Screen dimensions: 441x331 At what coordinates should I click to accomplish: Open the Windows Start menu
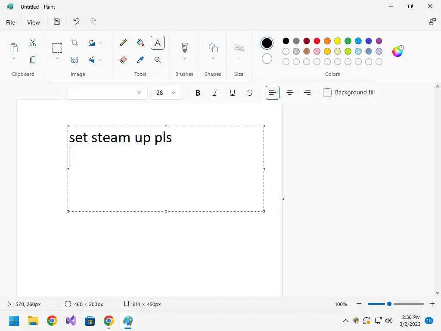(x=14, y=321)
